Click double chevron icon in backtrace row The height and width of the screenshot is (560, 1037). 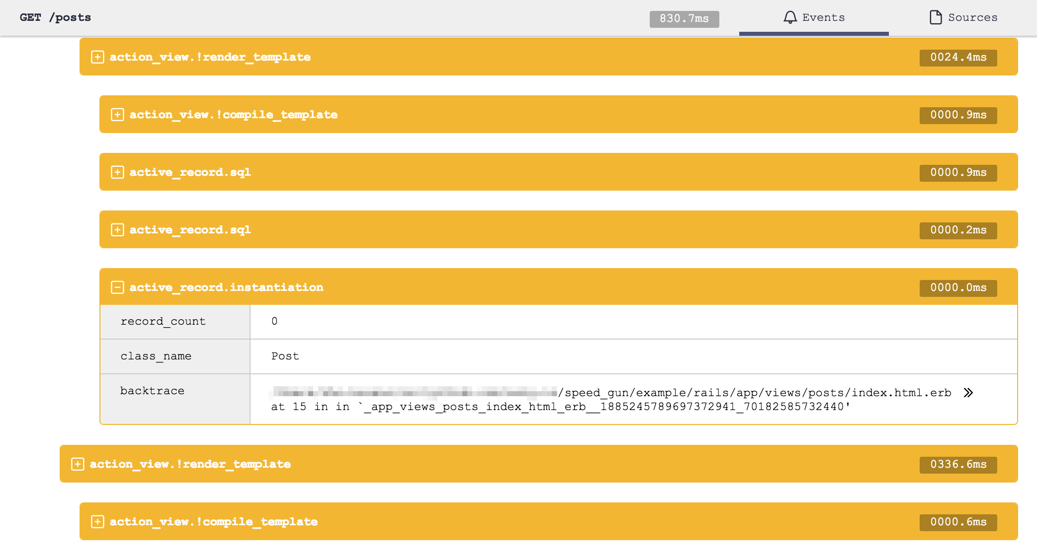point(968,393)
